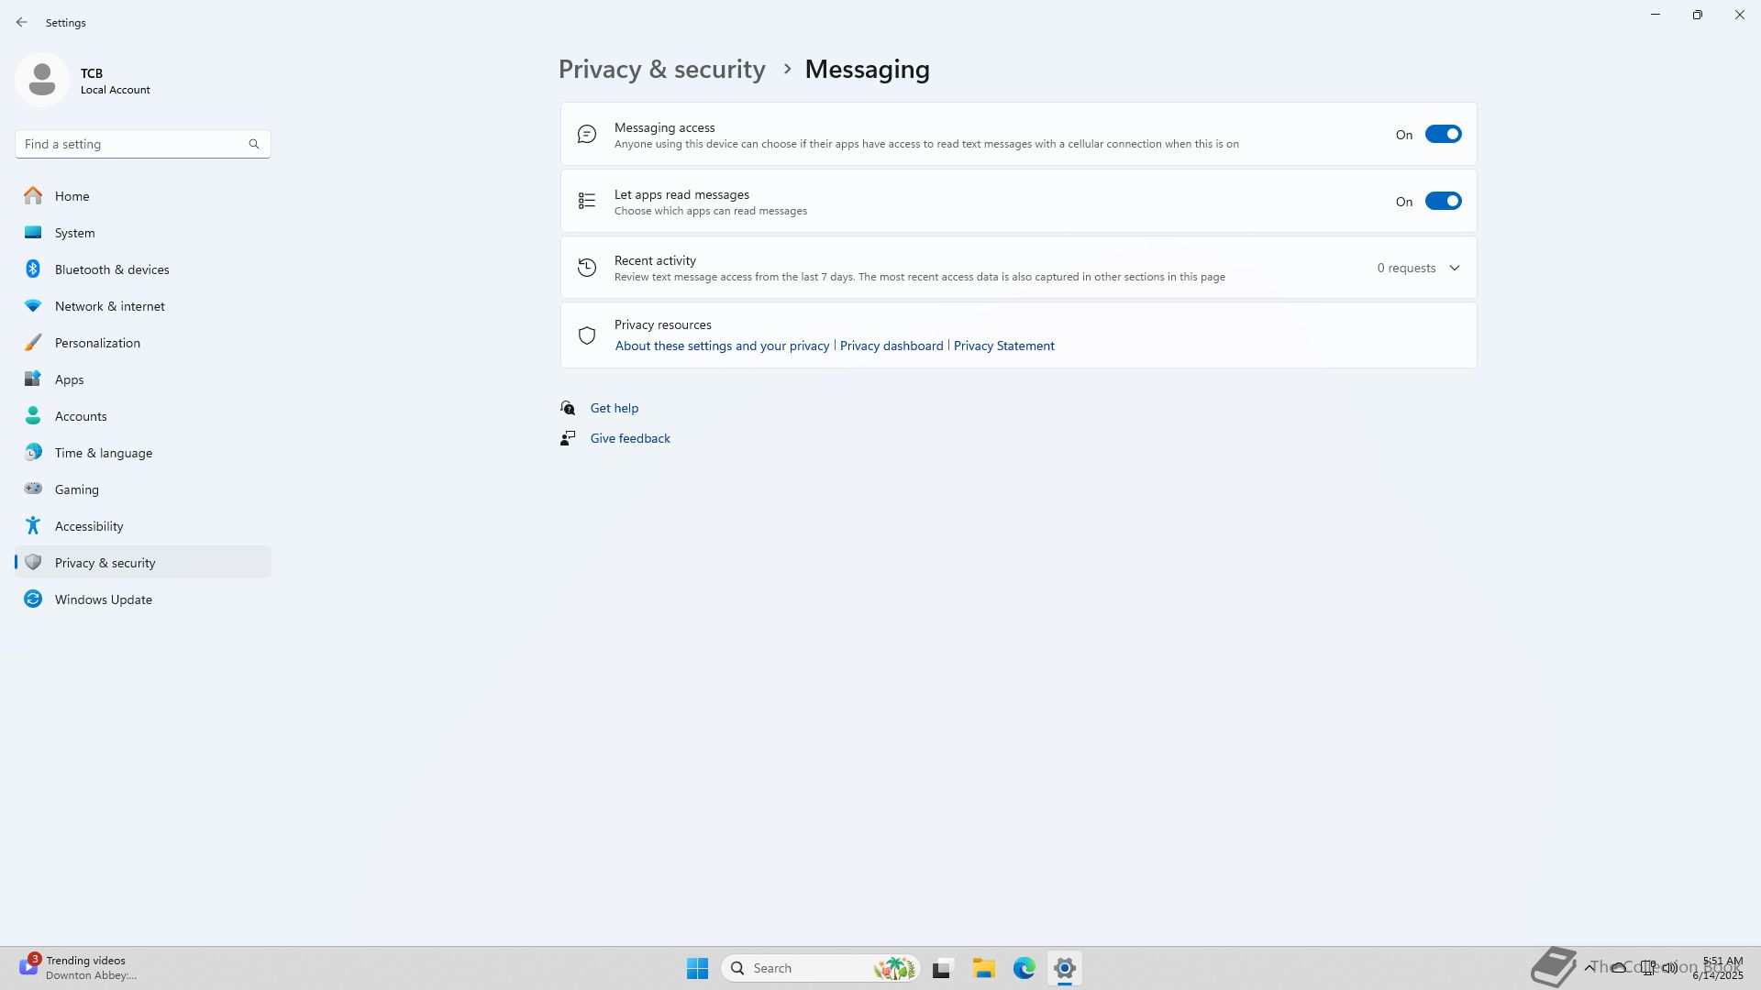
Task: Click the back arrow in Settings
Action: click(x=22, y=22)
